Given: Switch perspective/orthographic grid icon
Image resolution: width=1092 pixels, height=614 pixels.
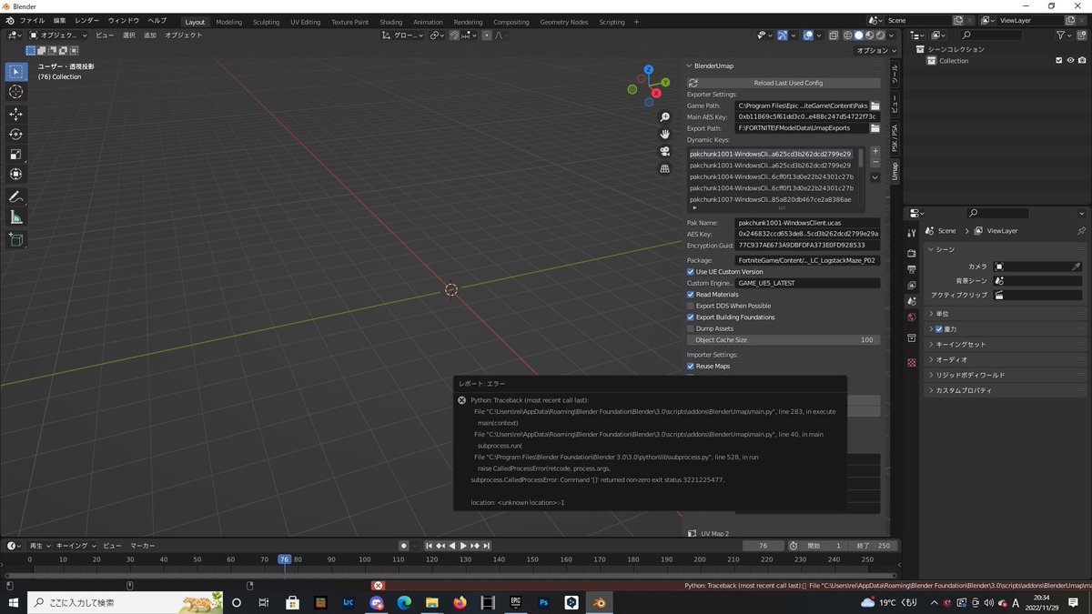Looking at the screenshot, I should pyautogui.click(x=665, y=168).
